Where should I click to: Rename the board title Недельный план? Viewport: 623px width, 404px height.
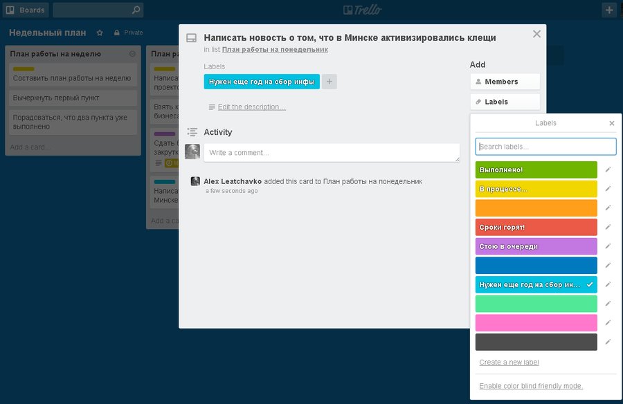point(48,33)
